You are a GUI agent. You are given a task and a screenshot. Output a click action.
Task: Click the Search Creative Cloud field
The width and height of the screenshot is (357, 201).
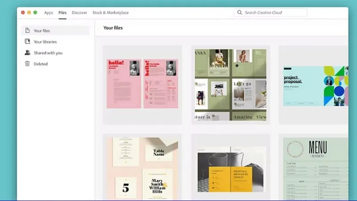coord(270,13)
